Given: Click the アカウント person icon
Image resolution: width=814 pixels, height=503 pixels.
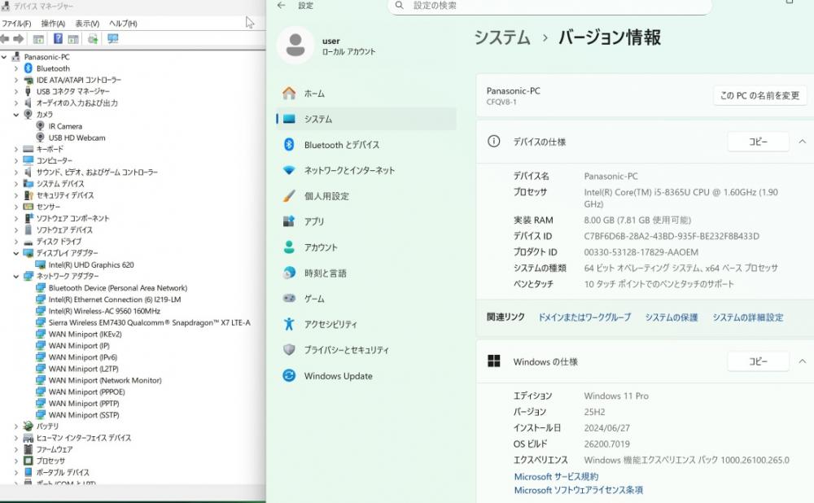Looking at the screenshot, I should point(289,247).
